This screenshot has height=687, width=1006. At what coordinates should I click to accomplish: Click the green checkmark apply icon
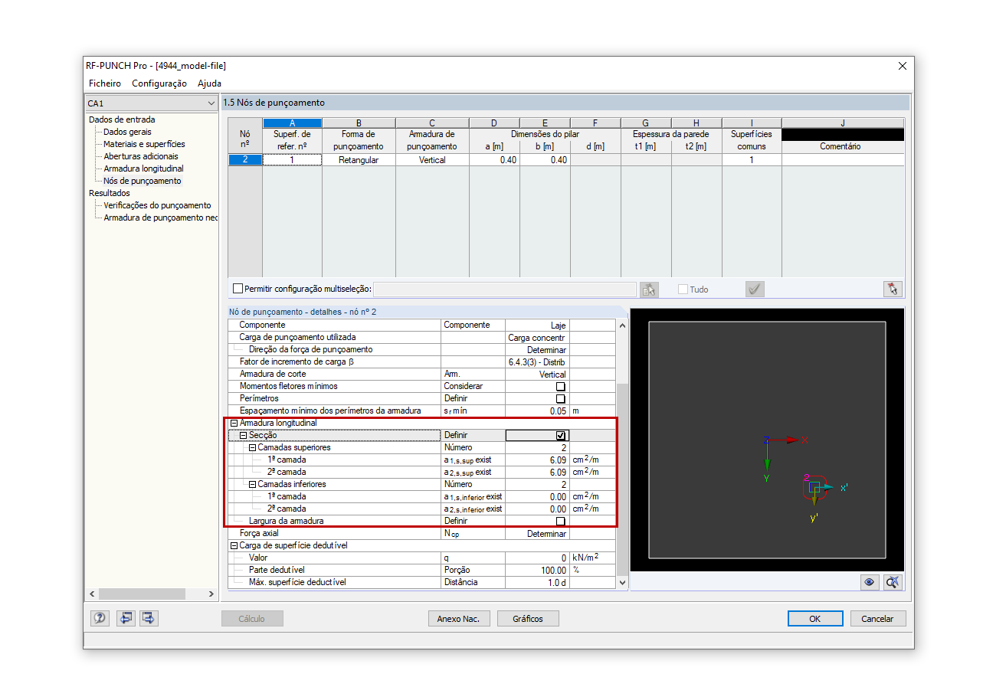coord(755,289)
